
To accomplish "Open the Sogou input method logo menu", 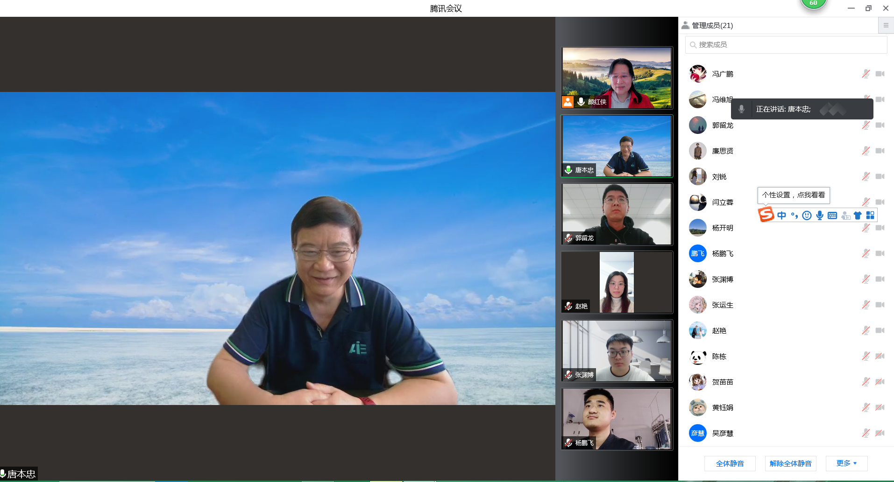I will 766,215.
